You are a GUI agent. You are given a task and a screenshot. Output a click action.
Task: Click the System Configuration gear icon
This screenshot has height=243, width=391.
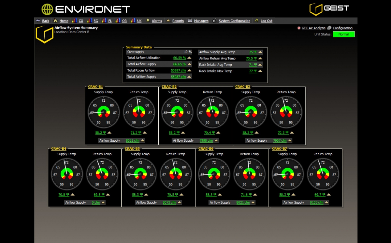click(x=214, y=20)
